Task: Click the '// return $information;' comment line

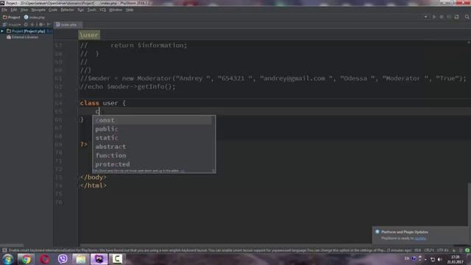Action: (134, 46)
